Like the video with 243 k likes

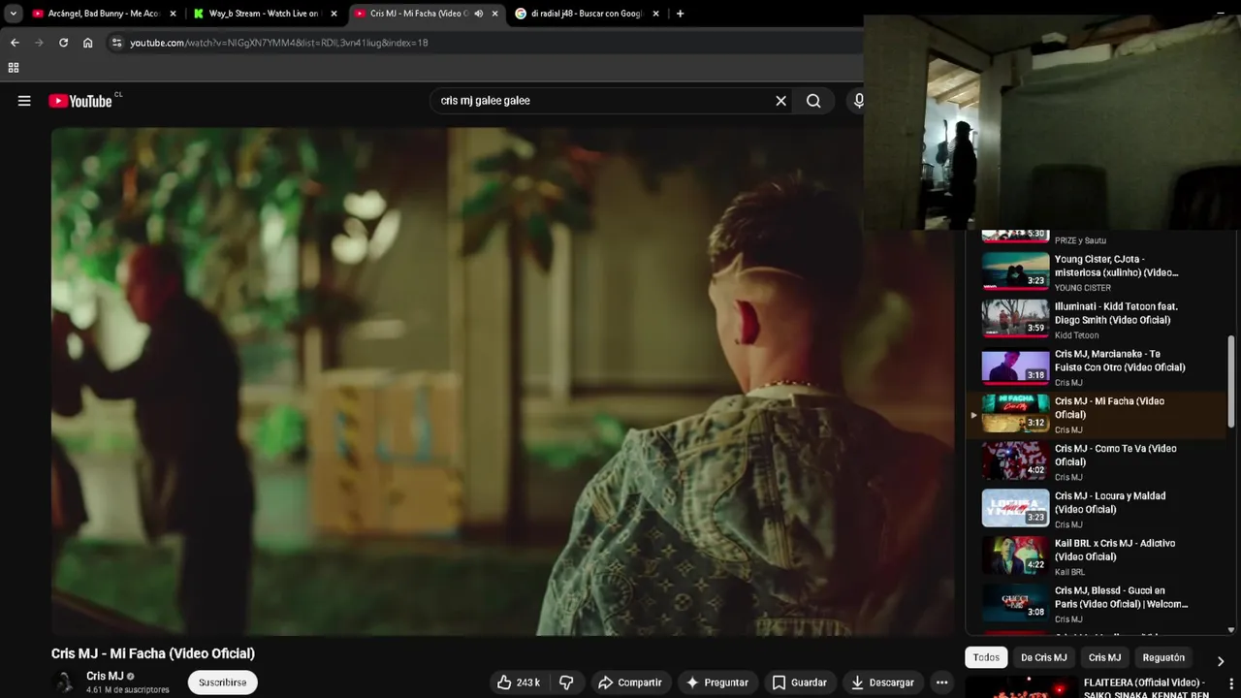519,682
